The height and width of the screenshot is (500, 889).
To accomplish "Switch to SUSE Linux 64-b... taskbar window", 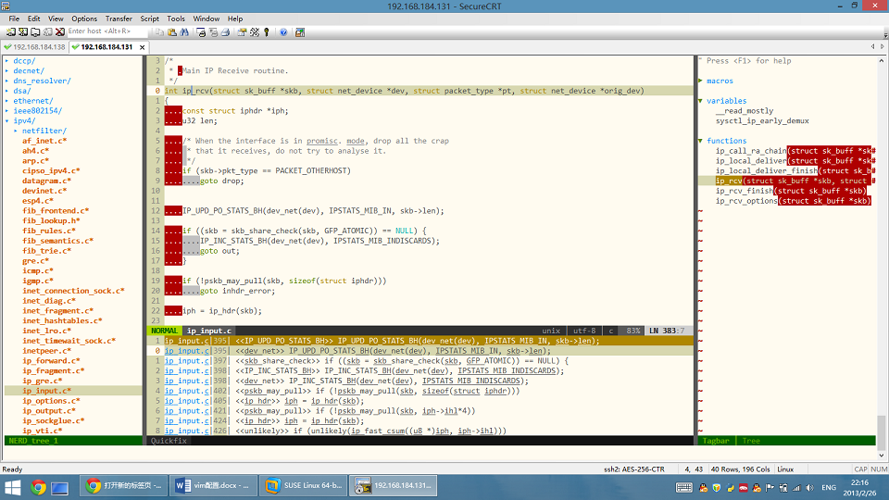I will coord(305,486).
